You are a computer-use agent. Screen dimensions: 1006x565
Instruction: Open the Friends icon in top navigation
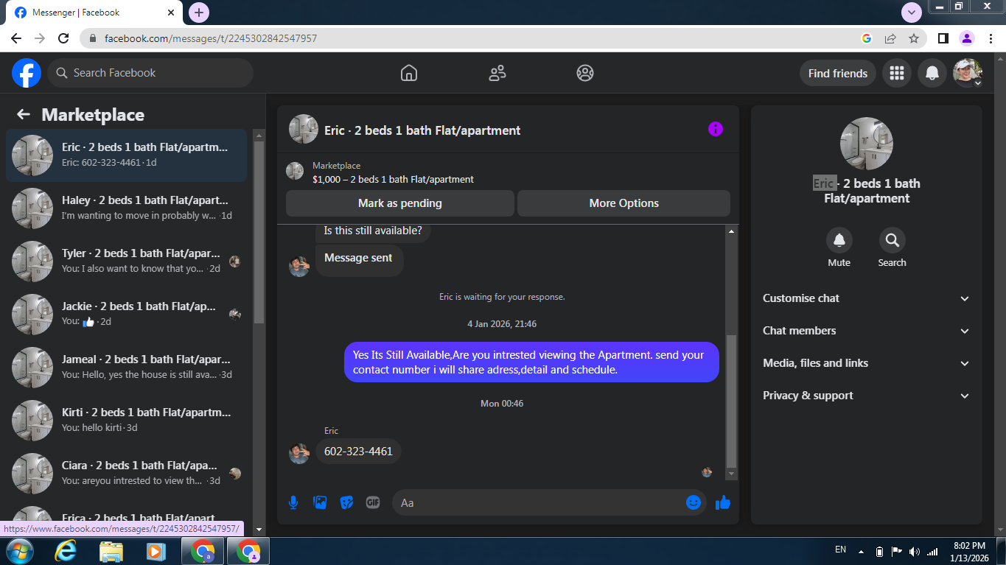click(497, 73)
